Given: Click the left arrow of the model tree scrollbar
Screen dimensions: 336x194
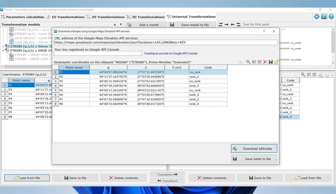Looking at the screenshot, I should coord(2,67).
